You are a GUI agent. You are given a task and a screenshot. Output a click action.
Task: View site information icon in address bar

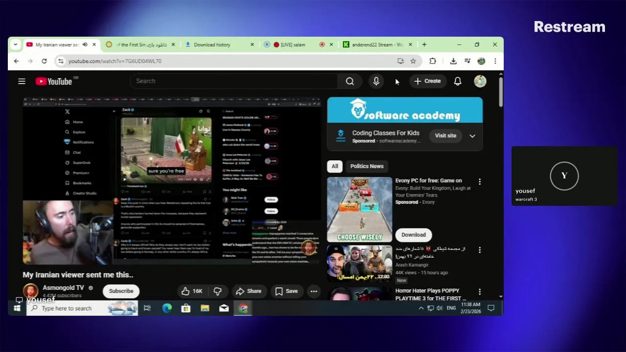61,61
